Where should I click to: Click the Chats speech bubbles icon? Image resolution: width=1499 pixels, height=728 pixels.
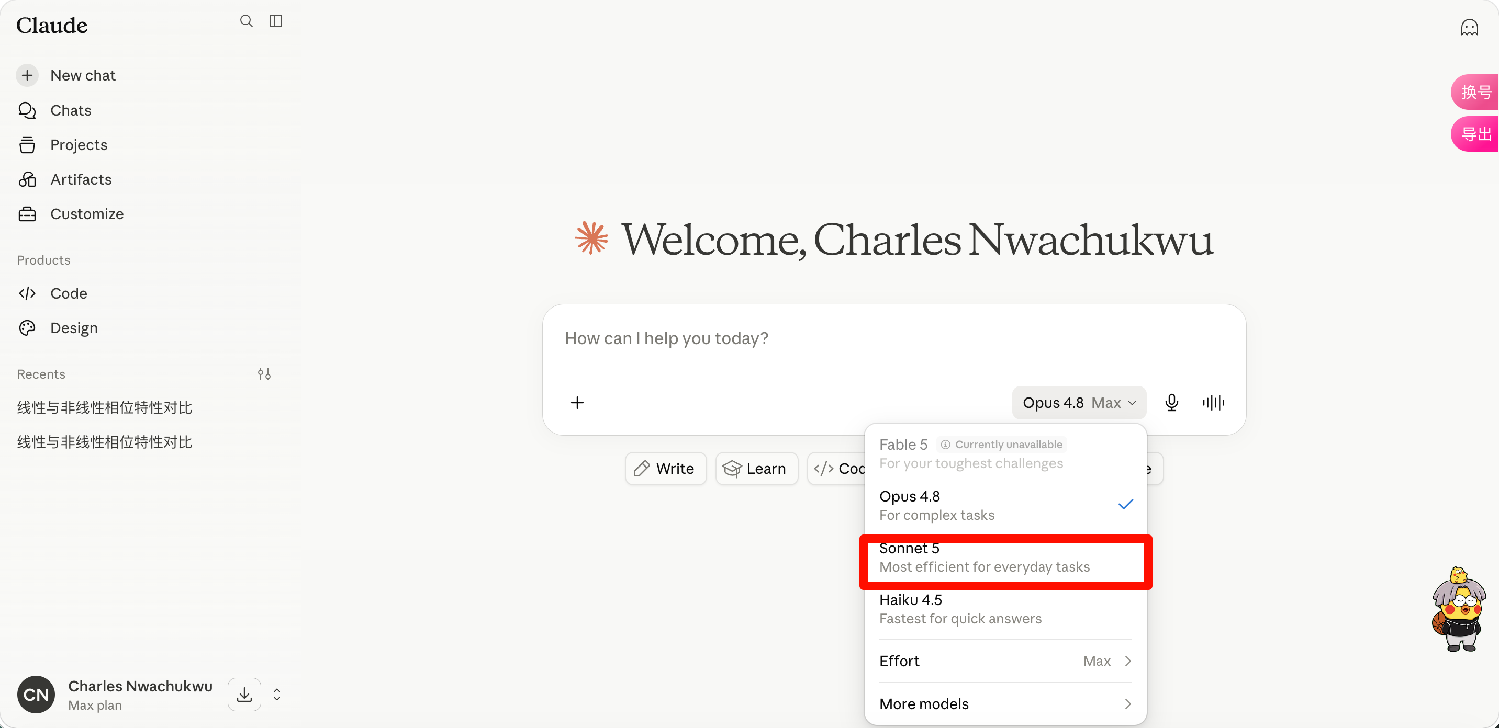(x=27, y=110)
